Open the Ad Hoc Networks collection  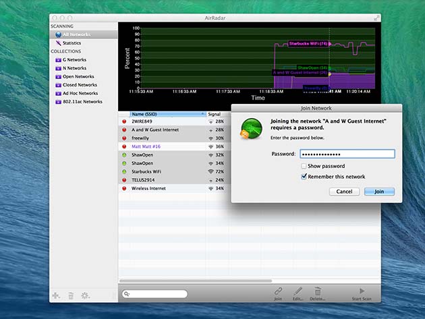pos(80,93)
